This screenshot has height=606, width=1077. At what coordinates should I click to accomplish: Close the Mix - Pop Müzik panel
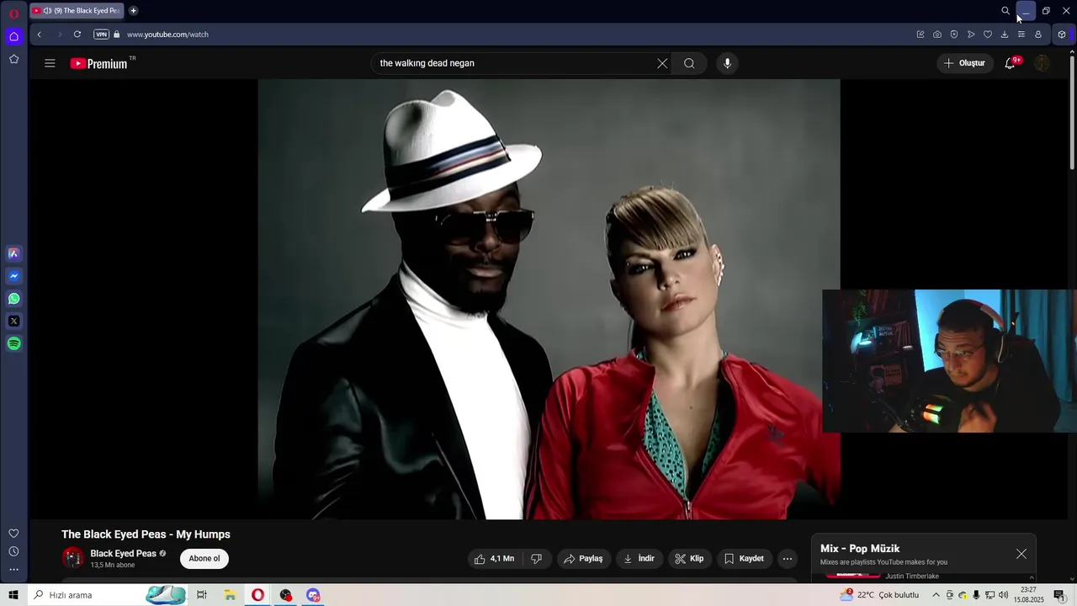click(x=1021, y=554)
